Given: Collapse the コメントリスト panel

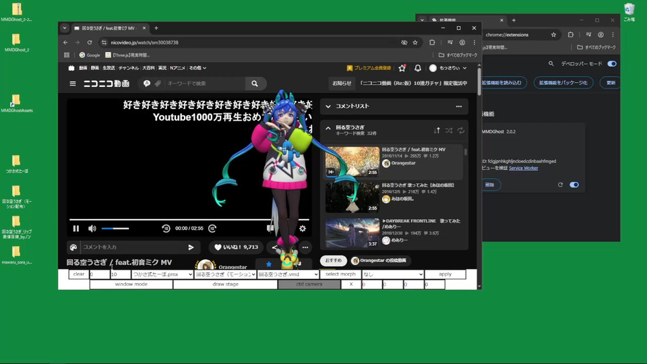Looking at the screenshot, I should tap(328, 107).
